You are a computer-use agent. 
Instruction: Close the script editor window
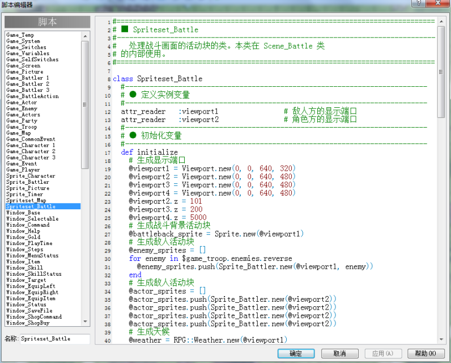point(438,3)
